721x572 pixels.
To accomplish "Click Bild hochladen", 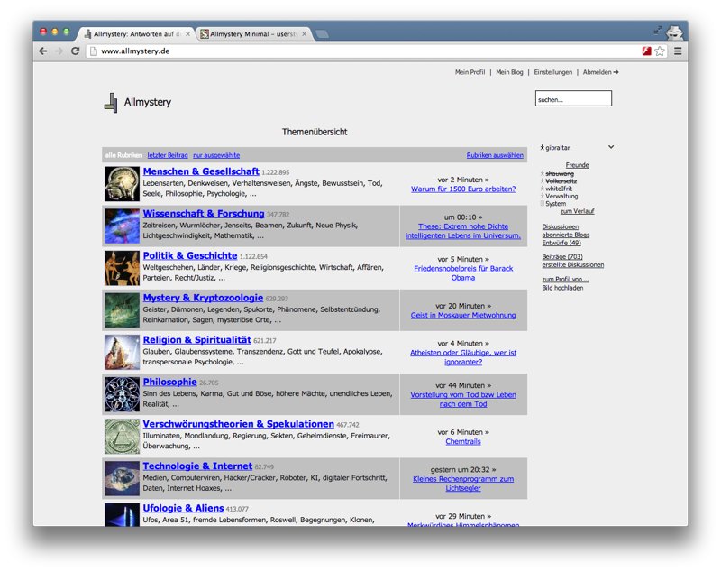I will (x=562, y=288).
